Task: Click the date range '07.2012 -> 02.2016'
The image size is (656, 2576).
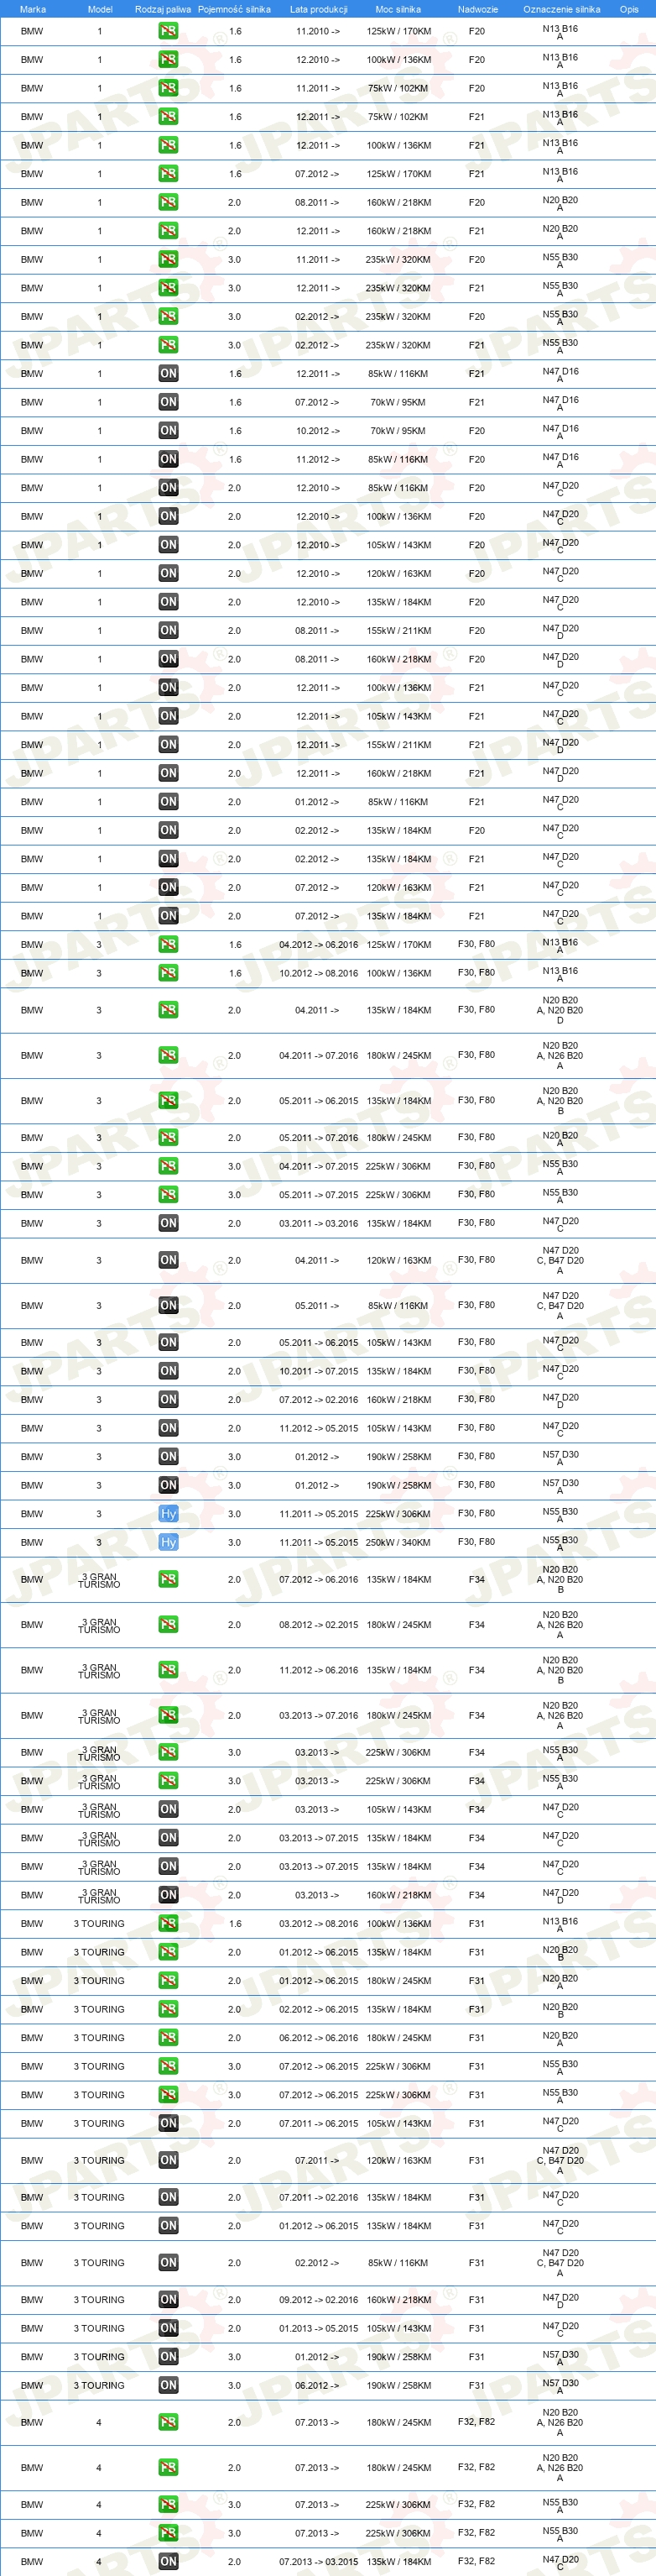Action: 319,1400
